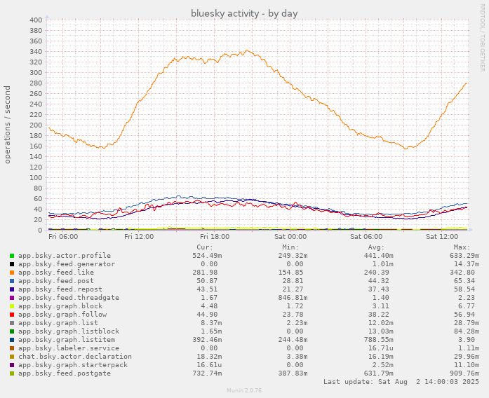This screenshot has width=489, height=398.
Task: Click the dark green app.bsky.graph.listblock swatch
Action: click(x=12, y=331)
